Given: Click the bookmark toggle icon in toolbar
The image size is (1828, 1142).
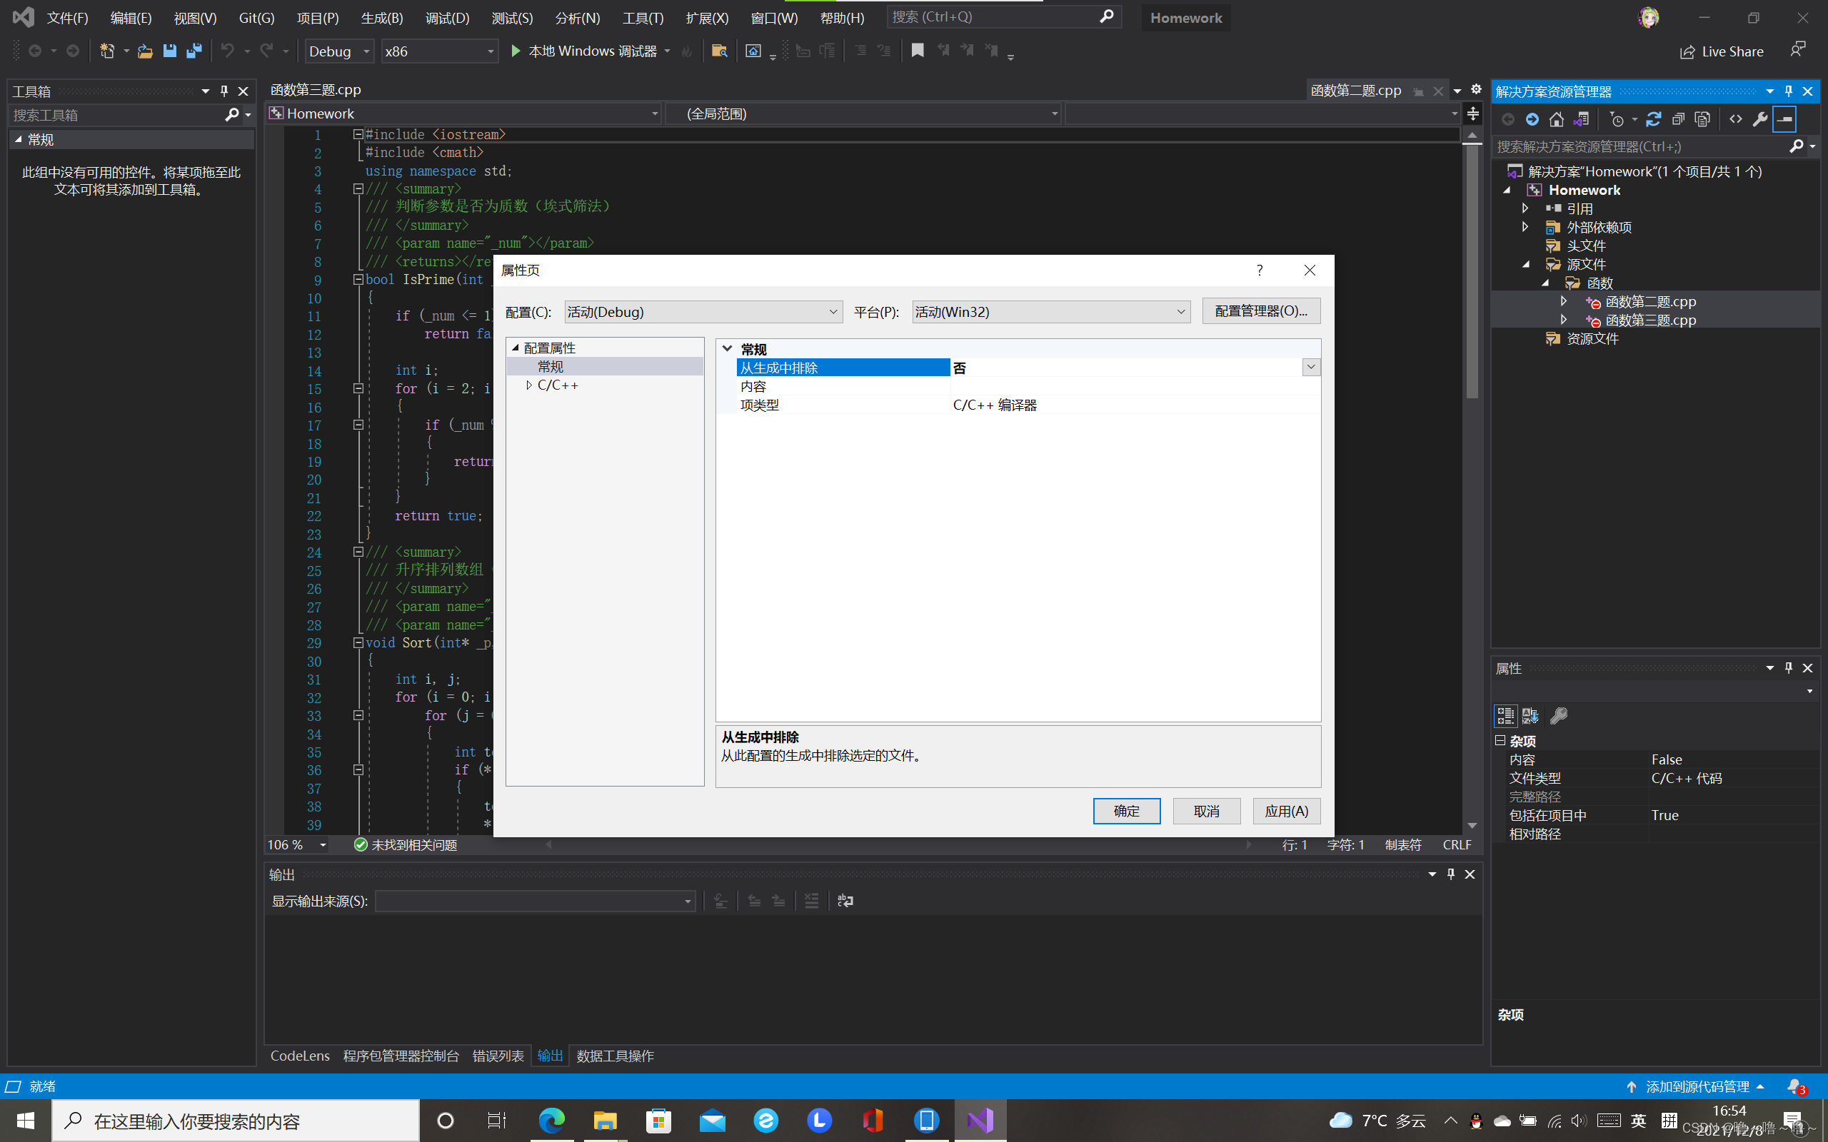Looking at the screenshot, I should pyautogui.click(x=917, y=51).
